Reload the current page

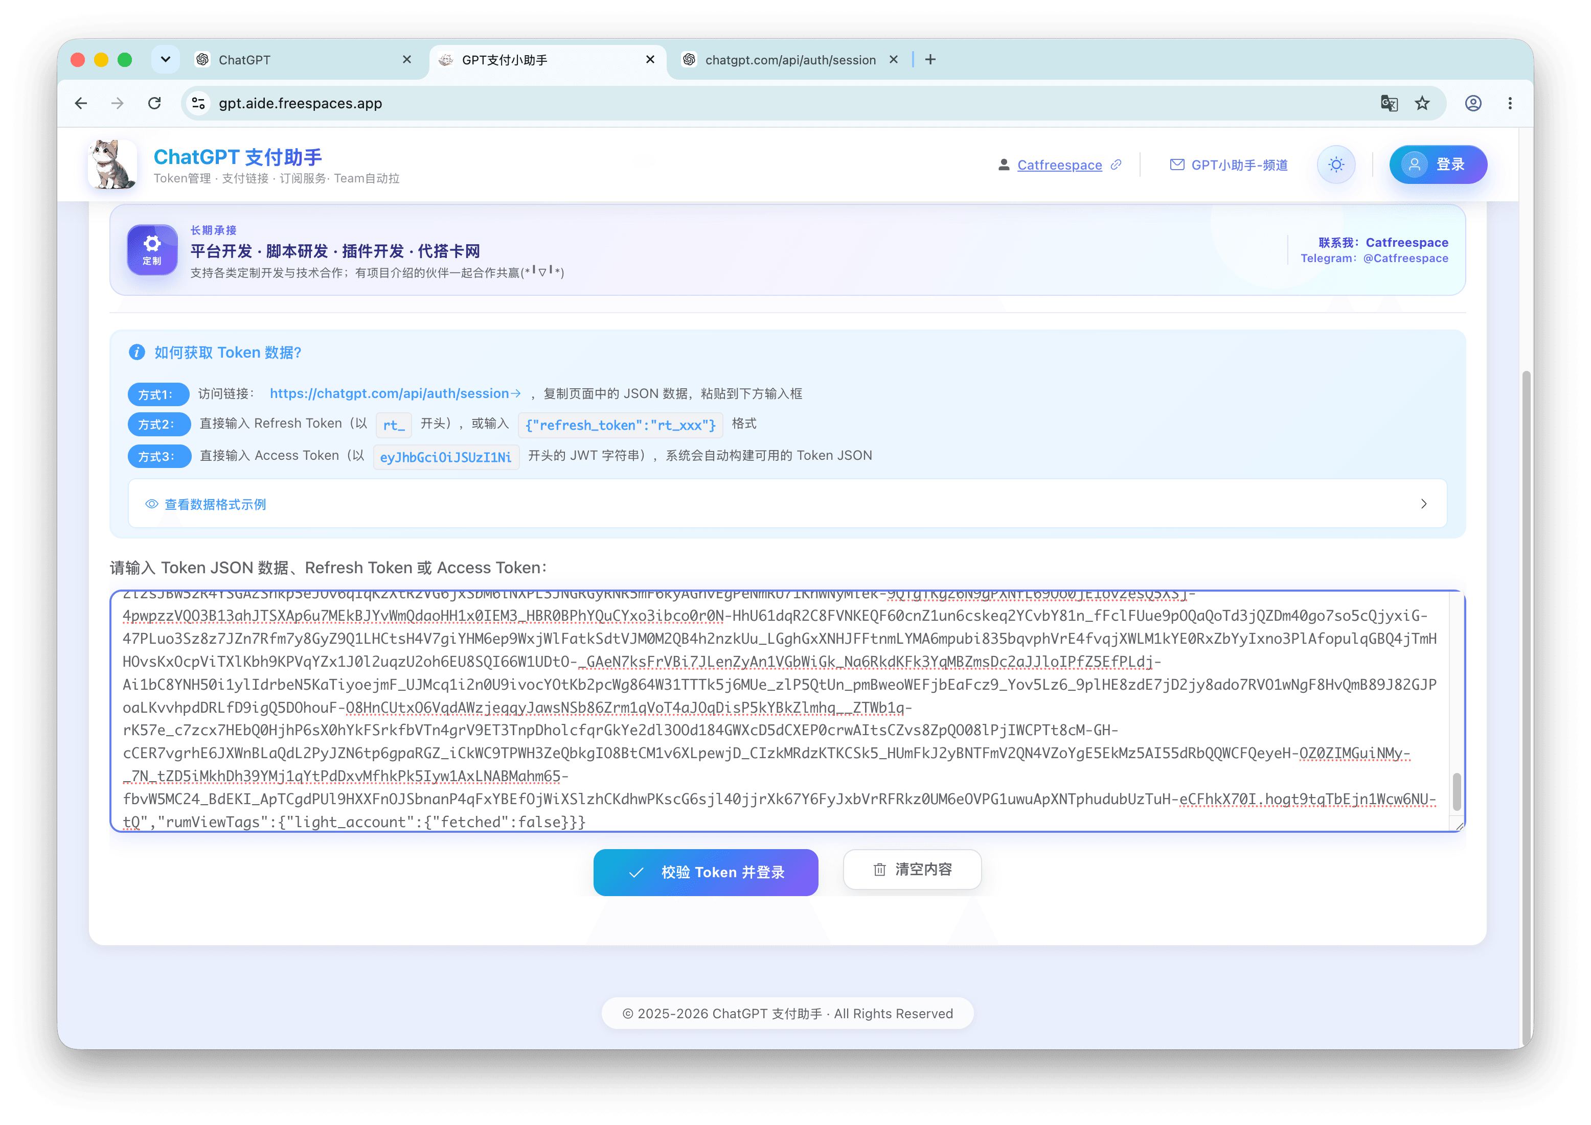pos(154,103)
